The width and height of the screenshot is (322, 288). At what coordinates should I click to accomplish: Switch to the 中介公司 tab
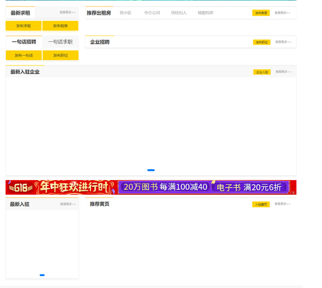coord(152,13)
